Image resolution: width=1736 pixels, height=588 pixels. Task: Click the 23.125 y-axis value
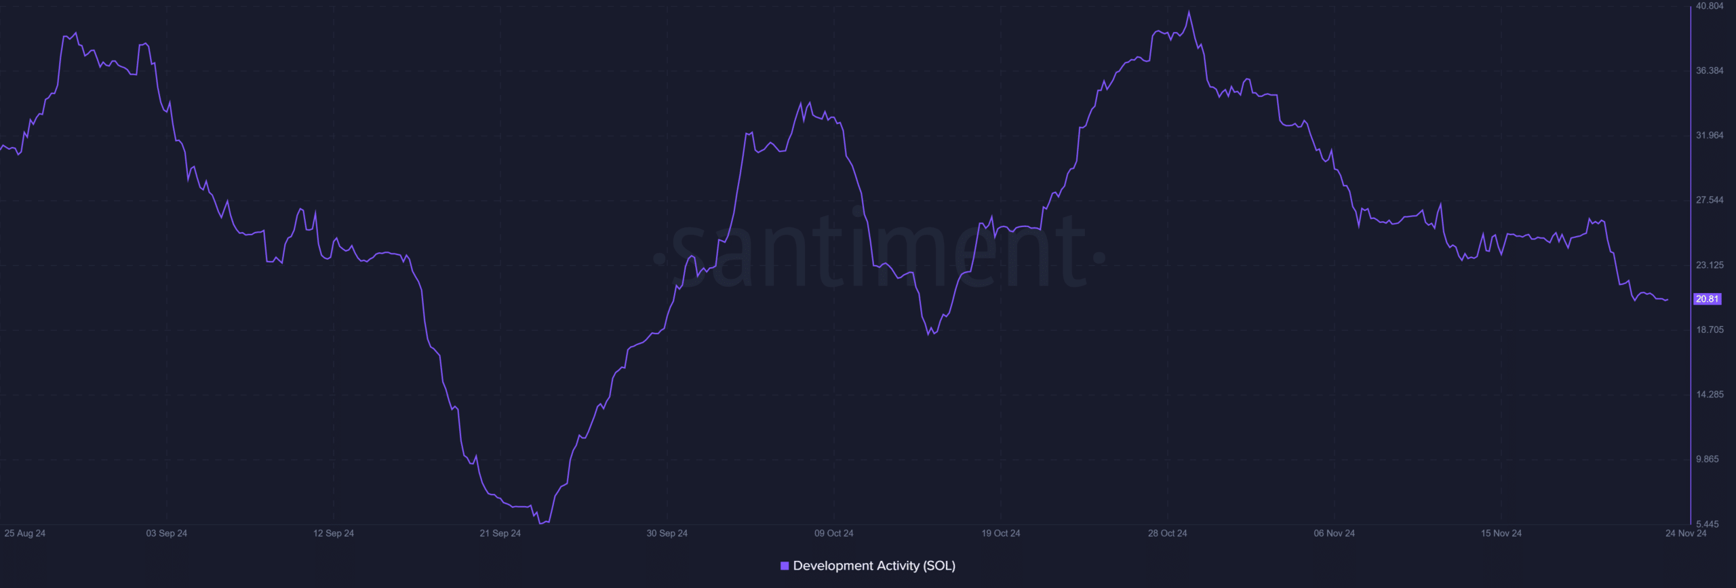point(1710,265)
